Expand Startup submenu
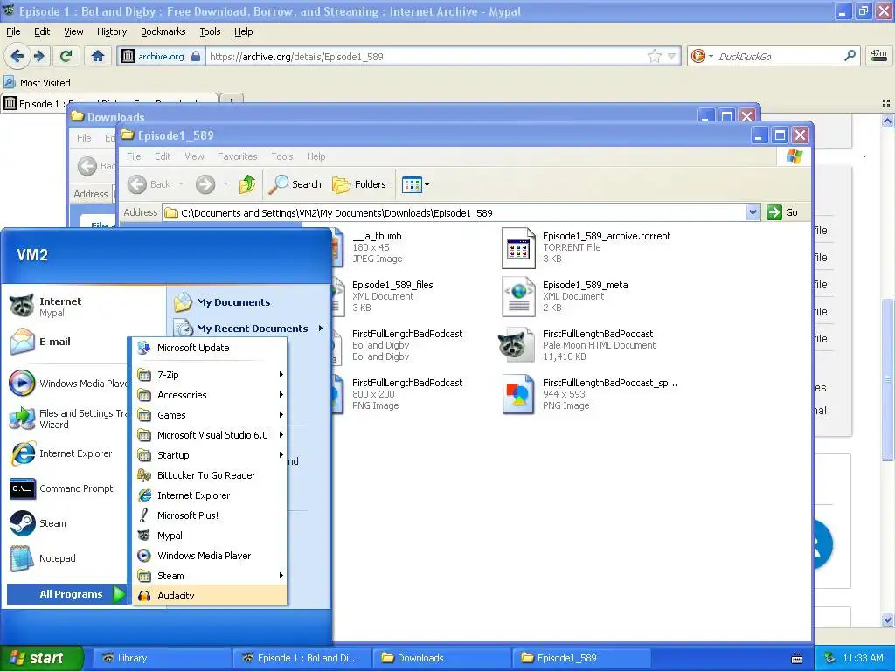 pyautogui.click(x=210, y=454)
